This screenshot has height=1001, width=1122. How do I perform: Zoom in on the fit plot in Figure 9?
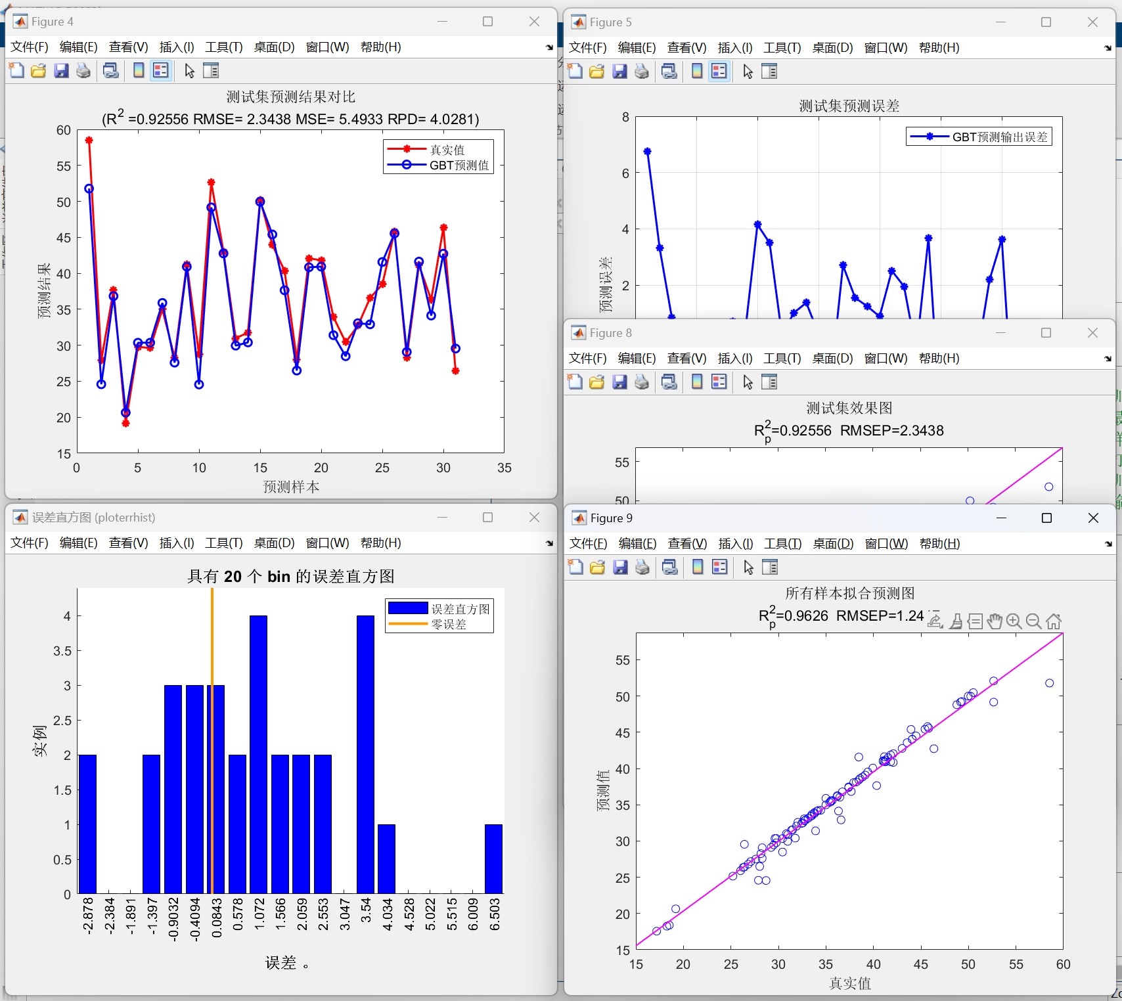(1014, 621)
